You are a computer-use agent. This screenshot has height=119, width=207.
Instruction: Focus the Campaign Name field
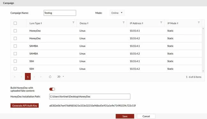tap(60, 13)
